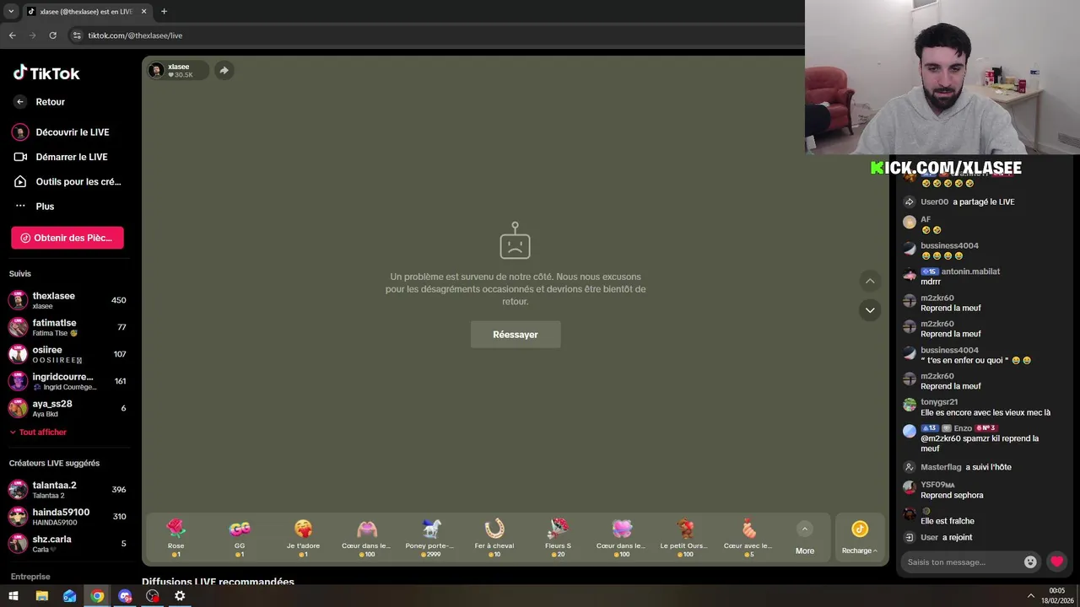Open the taskbar clock and date
This screenshot has height=607, width=1080.
point(1057,596)
